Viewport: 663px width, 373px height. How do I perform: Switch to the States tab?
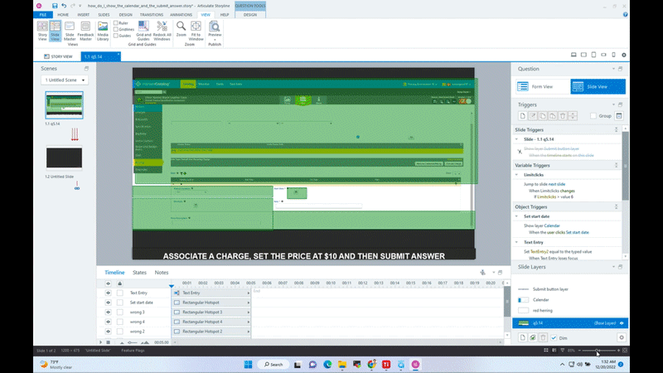click(139, 272)
